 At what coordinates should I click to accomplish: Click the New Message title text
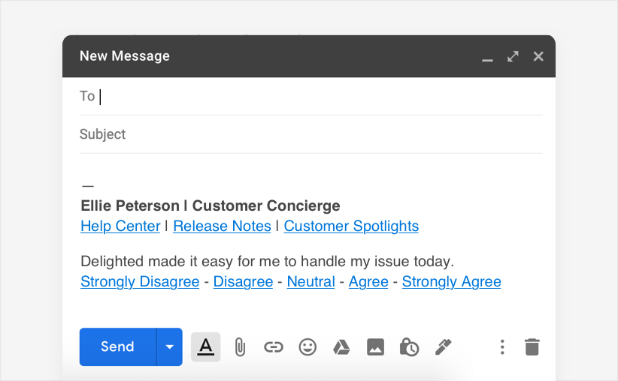[x=125, y=55]
